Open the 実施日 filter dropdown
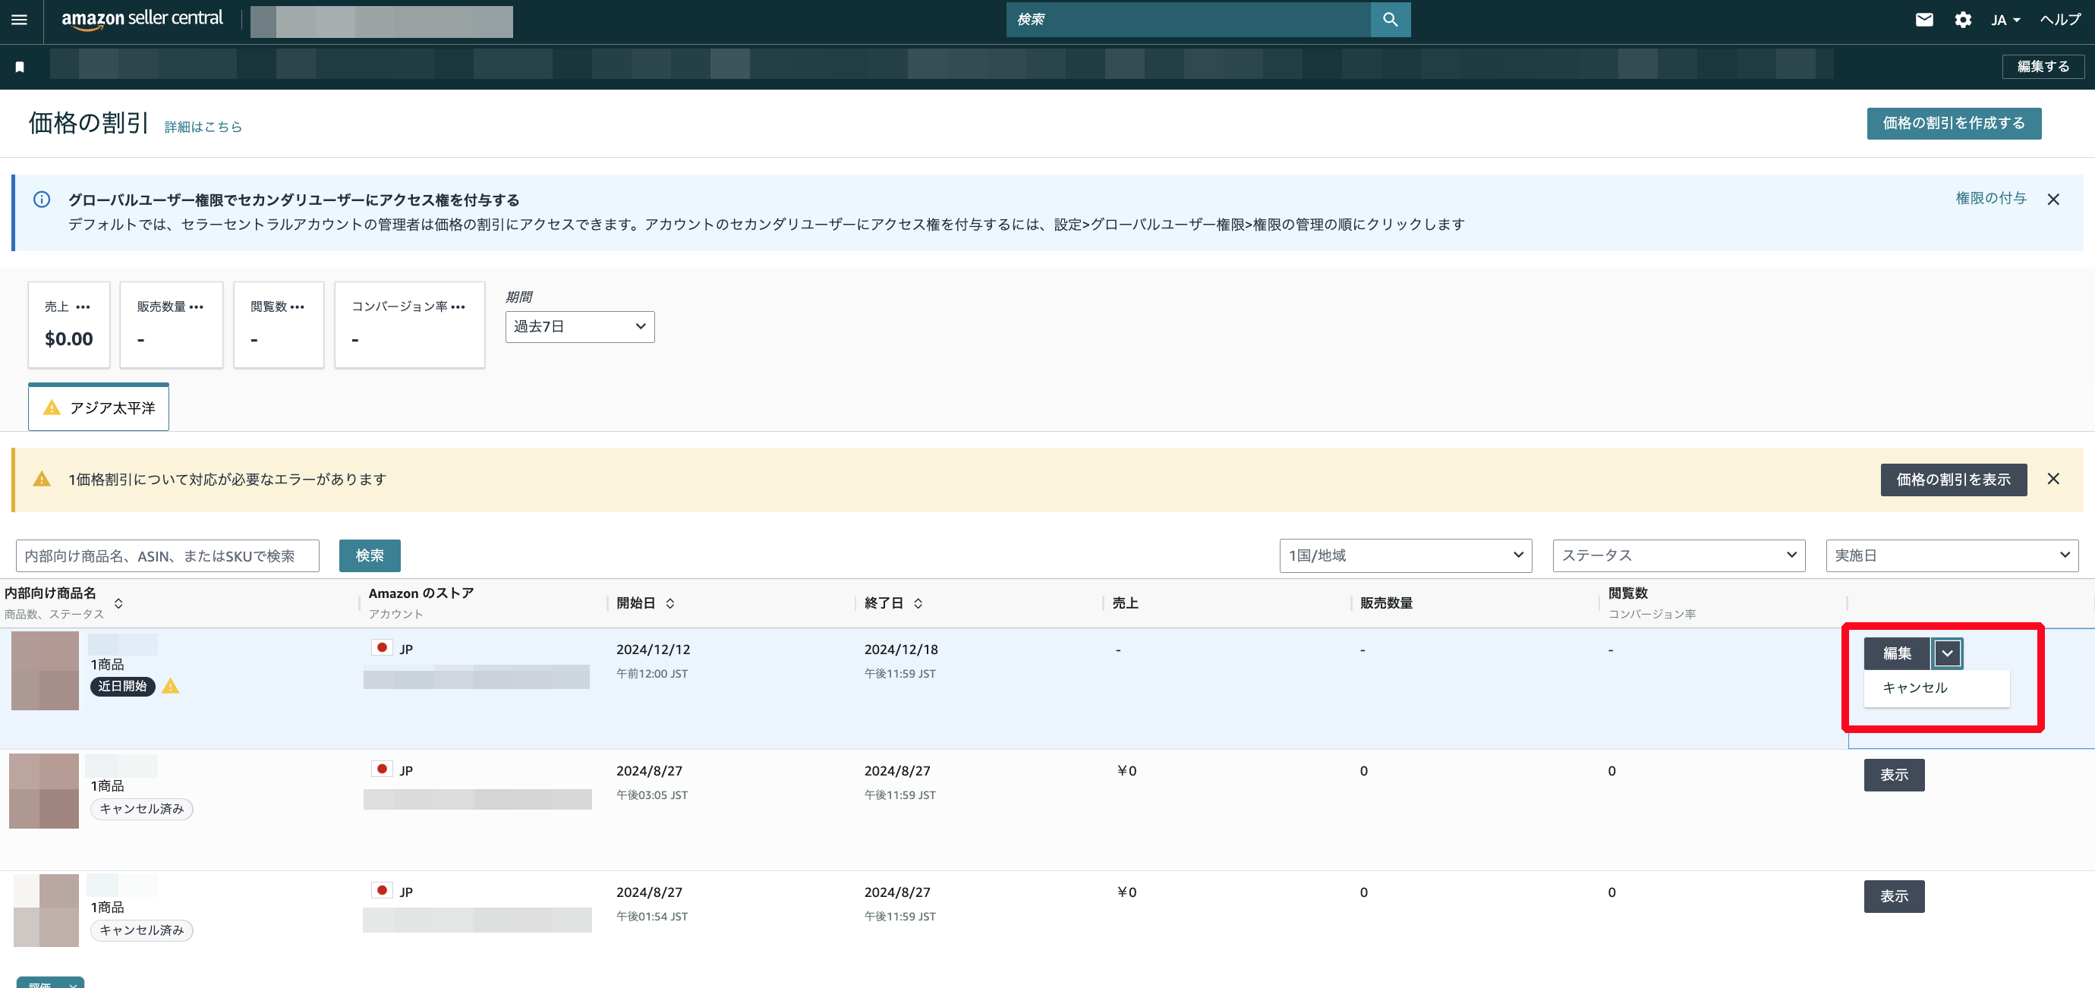 tap(1952, 555)
